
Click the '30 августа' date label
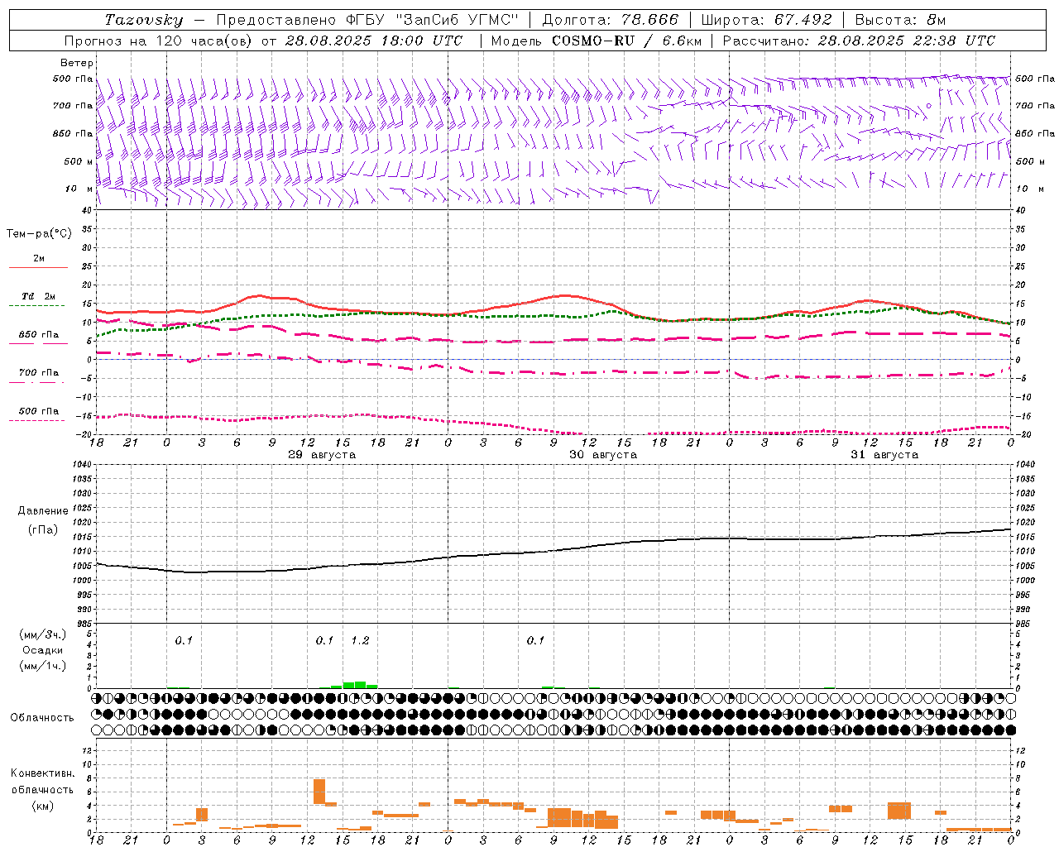pos(603,455)
